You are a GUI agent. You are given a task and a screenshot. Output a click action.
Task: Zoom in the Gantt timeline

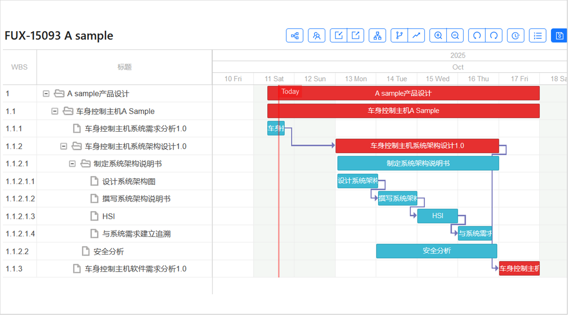click(x=438, y=36)
